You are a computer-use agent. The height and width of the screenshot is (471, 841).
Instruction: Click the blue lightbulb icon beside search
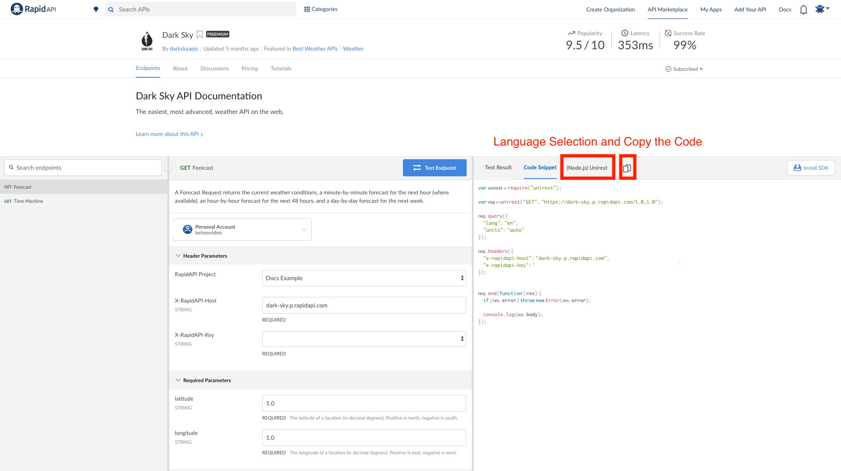tap(96, 9)
